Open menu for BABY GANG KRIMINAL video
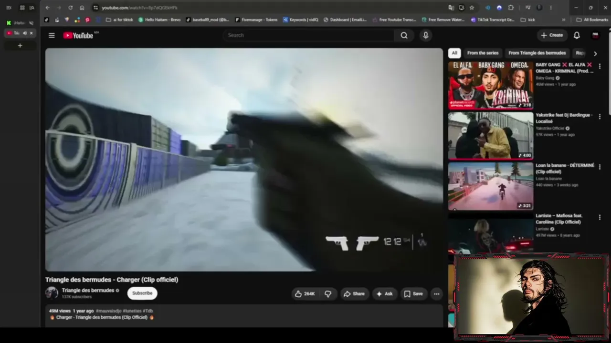 [x=600, y=66]
